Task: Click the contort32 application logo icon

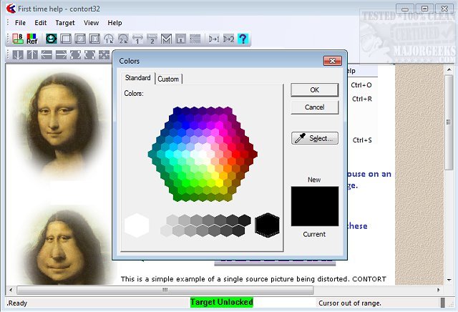Action: (11, 9)
